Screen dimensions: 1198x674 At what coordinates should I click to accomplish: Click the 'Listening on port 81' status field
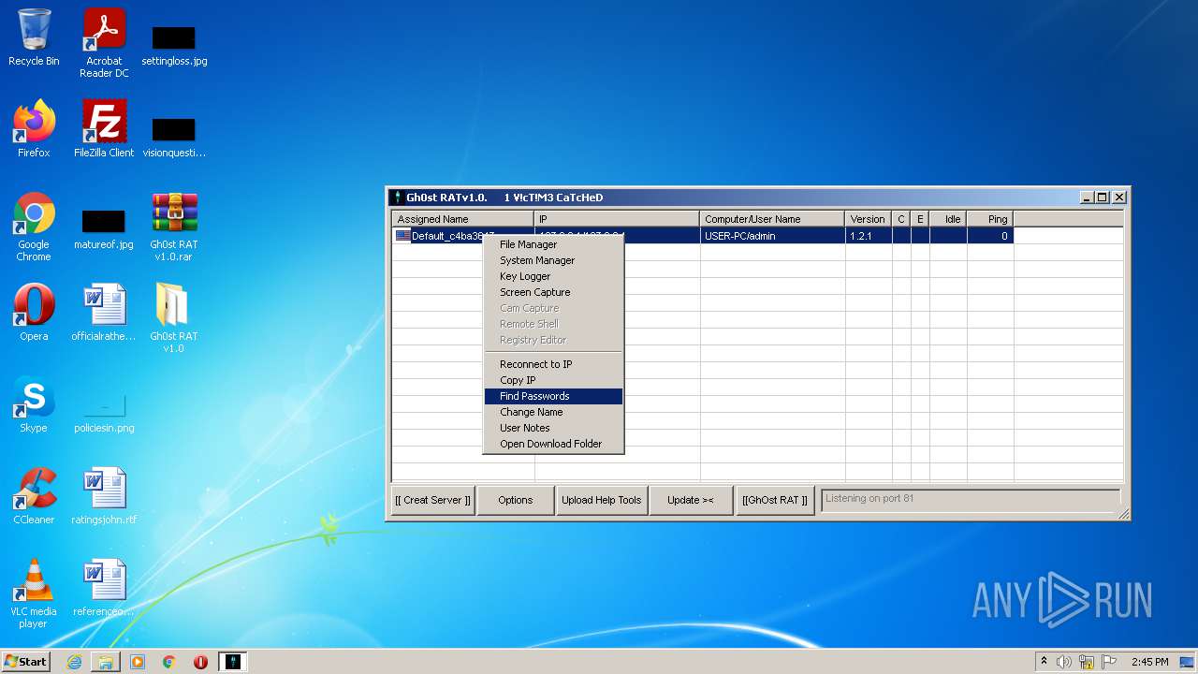point(971,499)
